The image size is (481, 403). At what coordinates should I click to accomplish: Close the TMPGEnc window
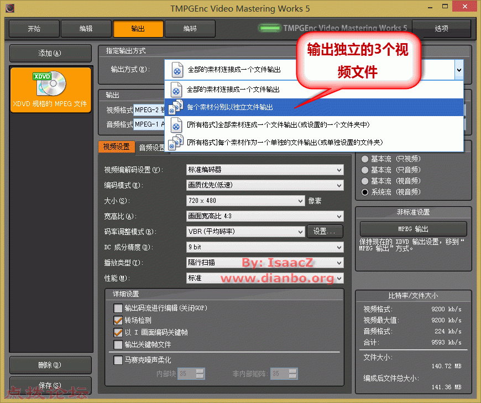coord(465,7)
